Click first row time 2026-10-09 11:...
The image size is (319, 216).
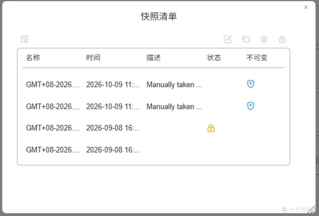click(x=113, y=84)
